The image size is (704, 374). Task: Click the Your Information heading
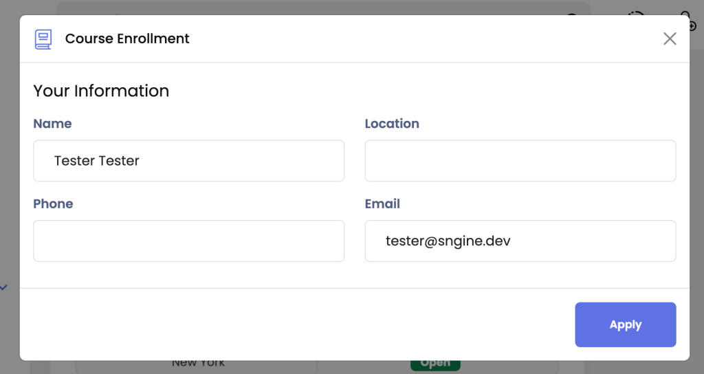101,91
